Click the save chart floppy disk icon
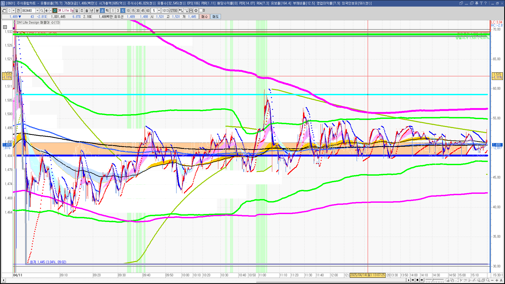Image resolution: width=505 pixels, height=284 pixels. click(191, 11)
